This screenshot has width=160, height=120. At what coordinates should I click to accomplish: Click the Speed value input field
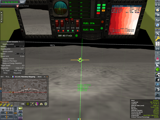click(x=17, y=54)
